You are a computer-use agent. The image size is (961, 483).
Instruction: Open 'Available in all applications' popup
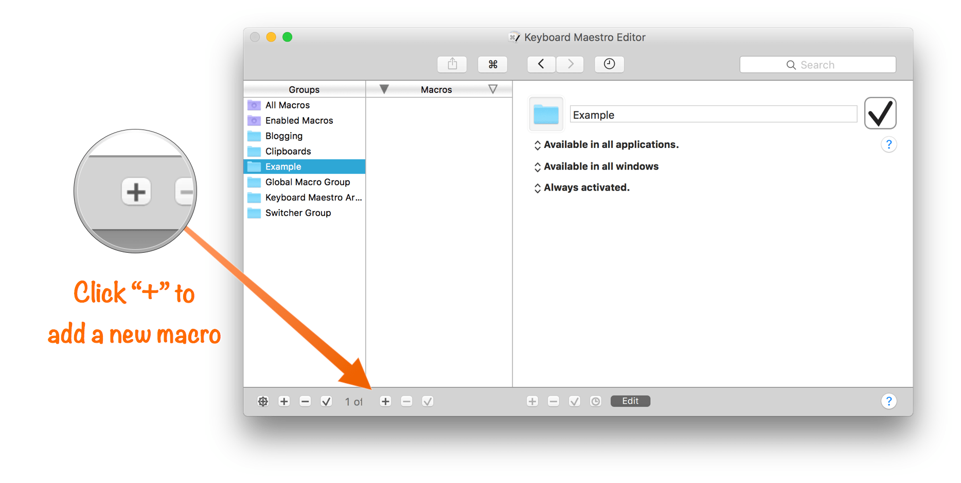tap(607, 145)
